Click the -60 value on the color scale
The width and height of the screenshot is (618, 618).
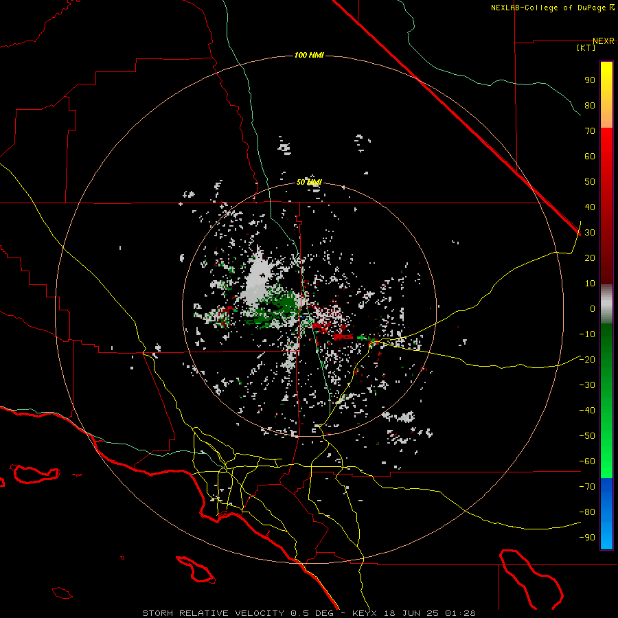point(587,461)
